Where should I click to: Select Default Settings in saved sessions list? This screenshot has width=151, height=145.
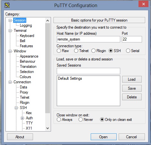pos(70,78)
